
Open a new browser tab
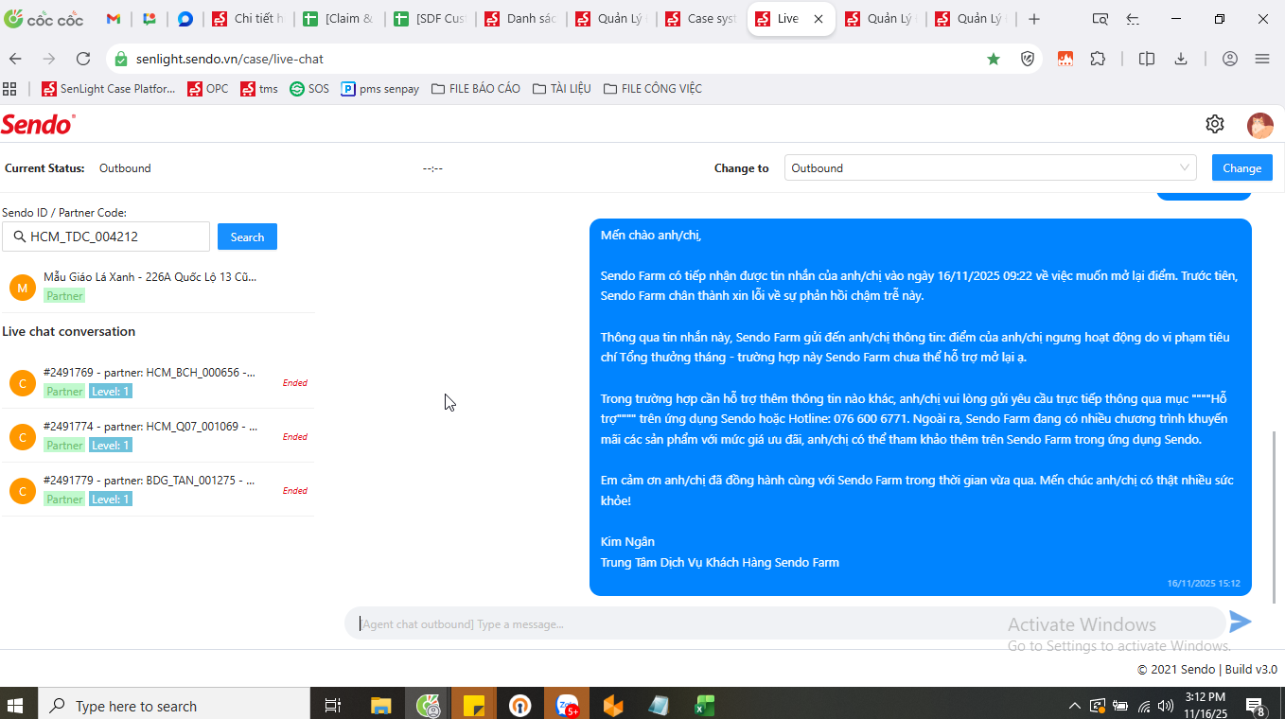(1034, 19)
